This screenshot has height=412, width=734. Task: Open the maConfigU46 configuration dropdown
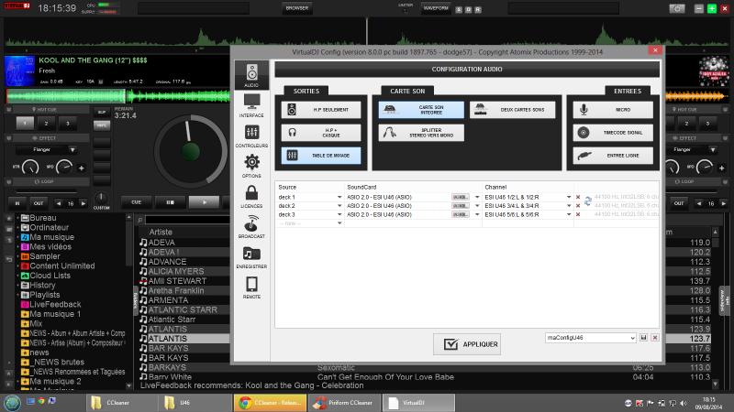[x=632, y=338]
